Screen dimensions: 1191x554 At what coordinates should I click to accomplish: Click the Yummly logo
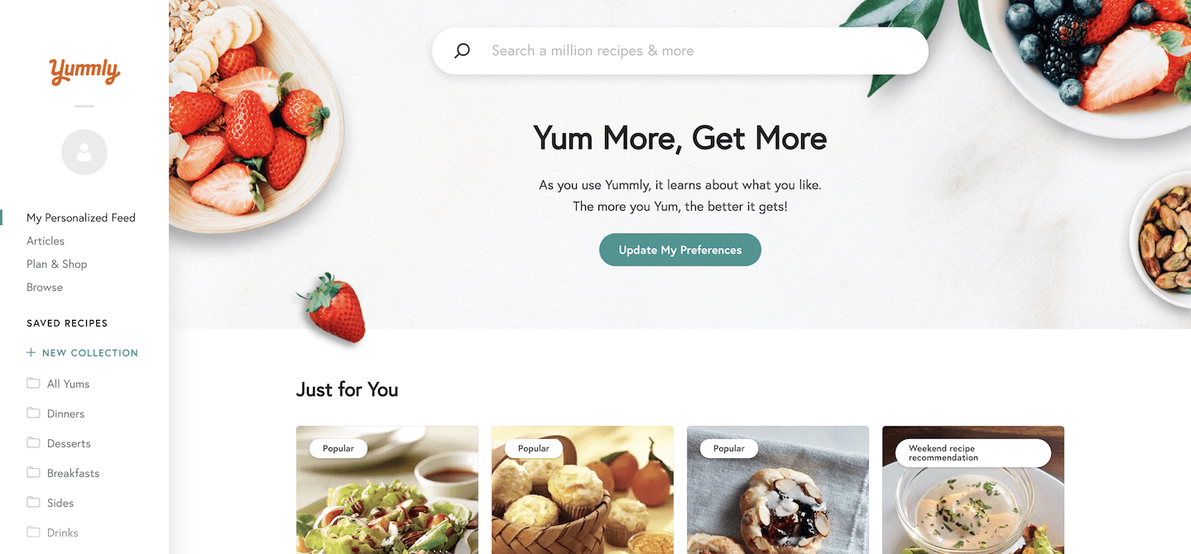point(84,72)
